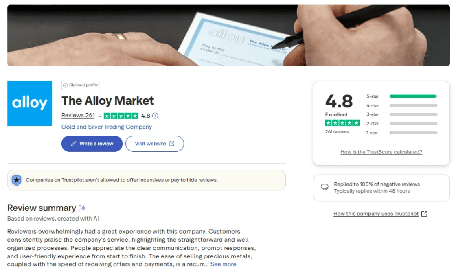Open the Reviews 261 section

78,116
